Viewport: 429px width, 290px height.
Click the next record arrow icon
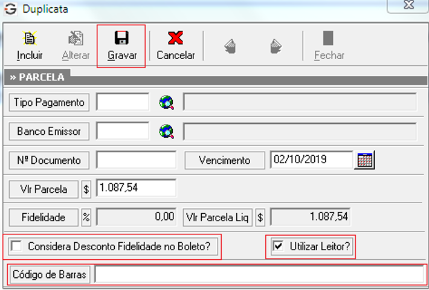tap(276, 46)
